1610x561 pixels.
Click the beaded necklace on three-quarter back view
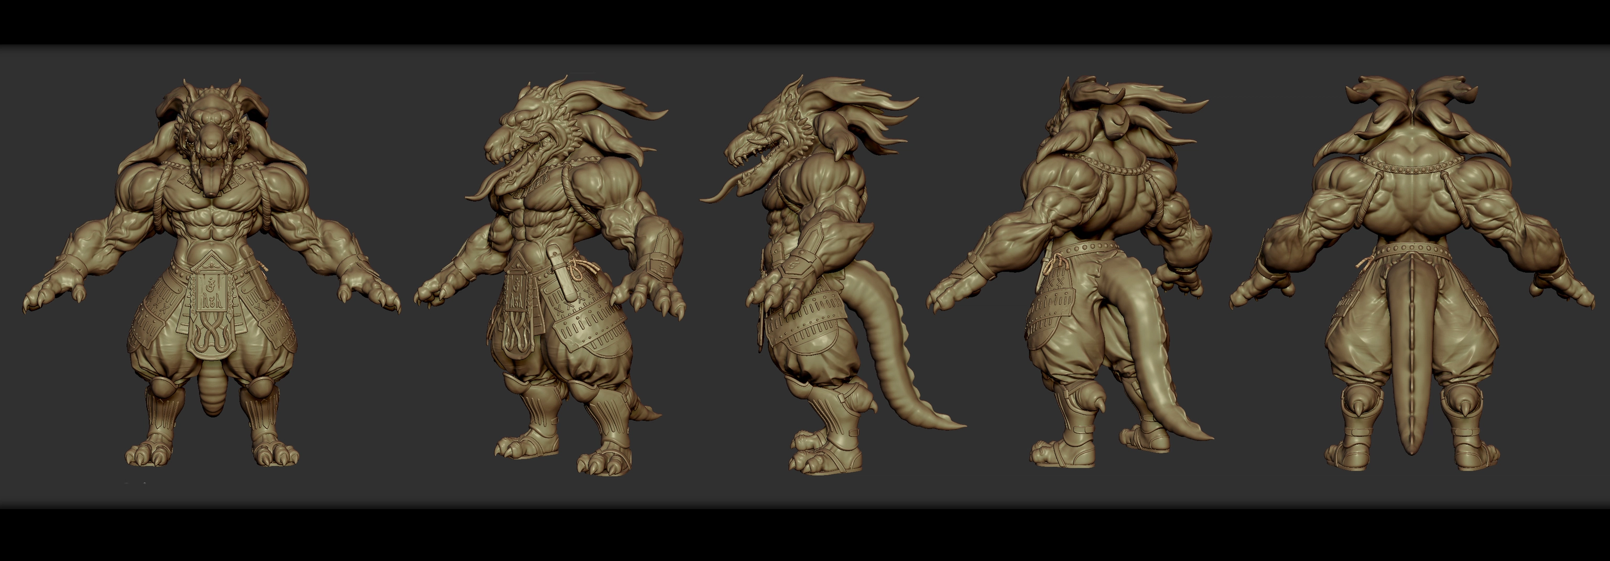[1113, 163]
